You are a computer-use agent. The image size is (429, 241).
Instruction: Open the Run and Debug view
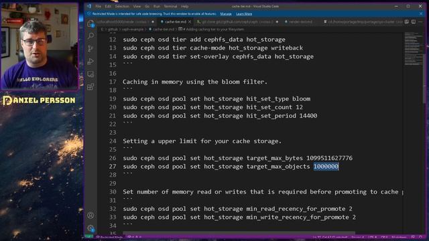point(90,62)
